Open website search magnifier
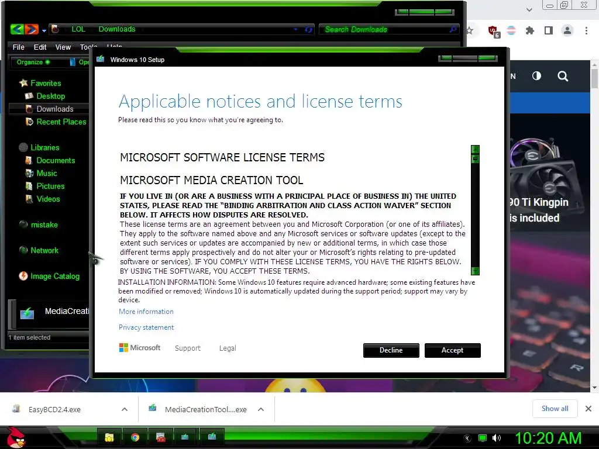 (x=562, y=76)
